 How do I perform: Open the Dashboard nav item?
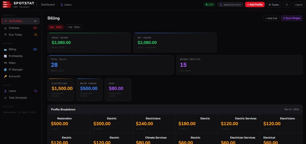tap(48, 5)
